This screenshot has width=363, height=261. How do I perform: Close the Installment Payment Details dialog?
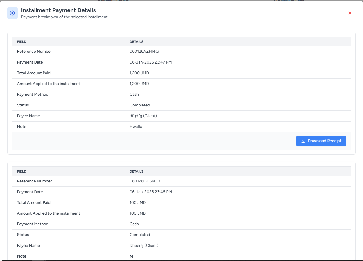pos(350,13)
